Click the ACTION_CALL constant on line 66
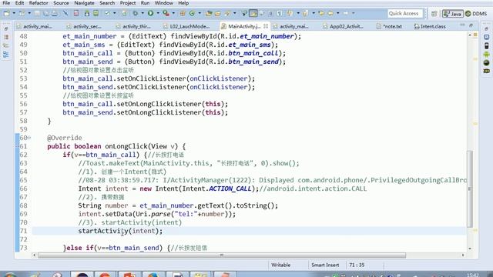Screen dimensions: 493x277 pyautogui.click(x=230, y=189)
